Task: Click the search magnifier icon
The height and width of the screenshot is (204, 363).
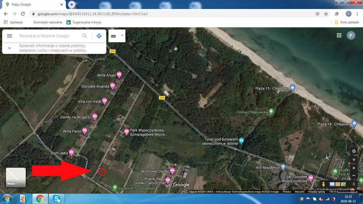Action: 85,36
